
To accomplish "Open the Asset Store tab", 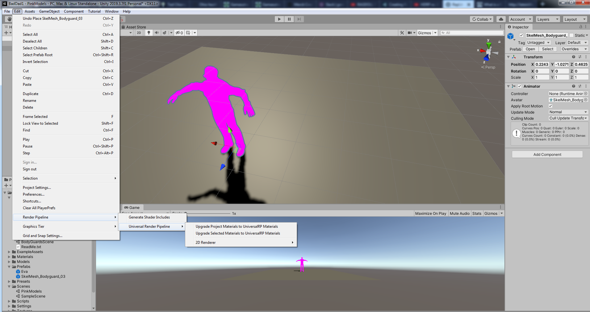I will pos(134,27).
